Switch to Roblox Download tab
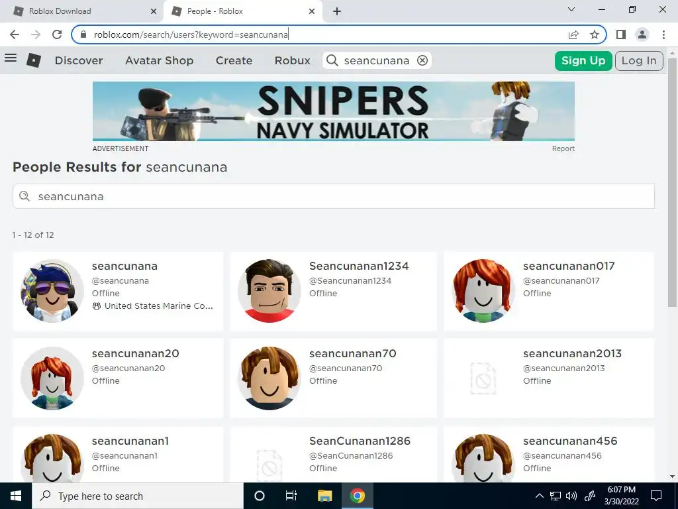 [x=84, y=11]
